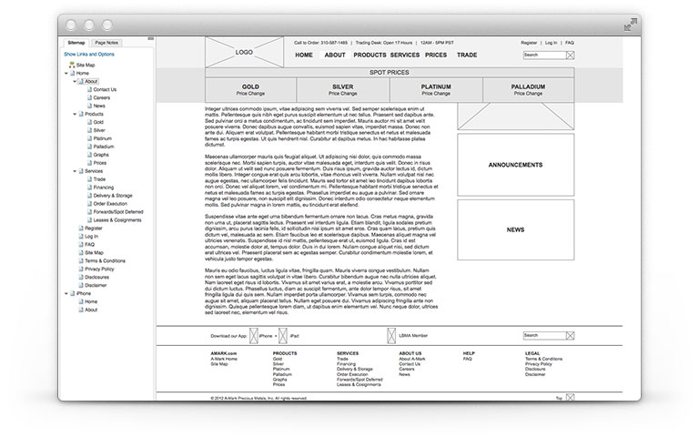This screenshot has width=699, height=437.
Task: Collapse the Services tree node
Action: click(75, 171)
